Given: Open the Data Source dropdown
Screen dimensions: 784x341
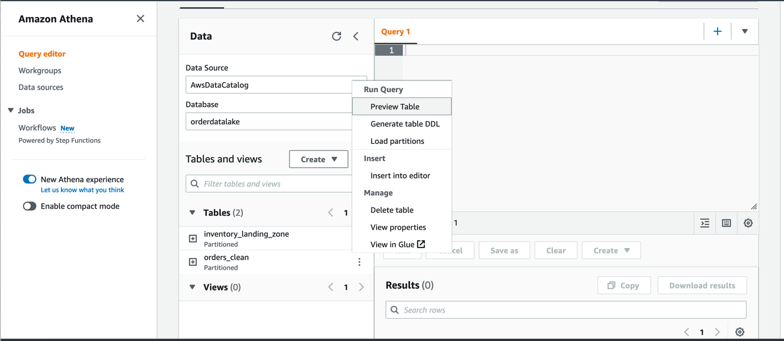Looking at the screenshot, I should tap(276, 85).
